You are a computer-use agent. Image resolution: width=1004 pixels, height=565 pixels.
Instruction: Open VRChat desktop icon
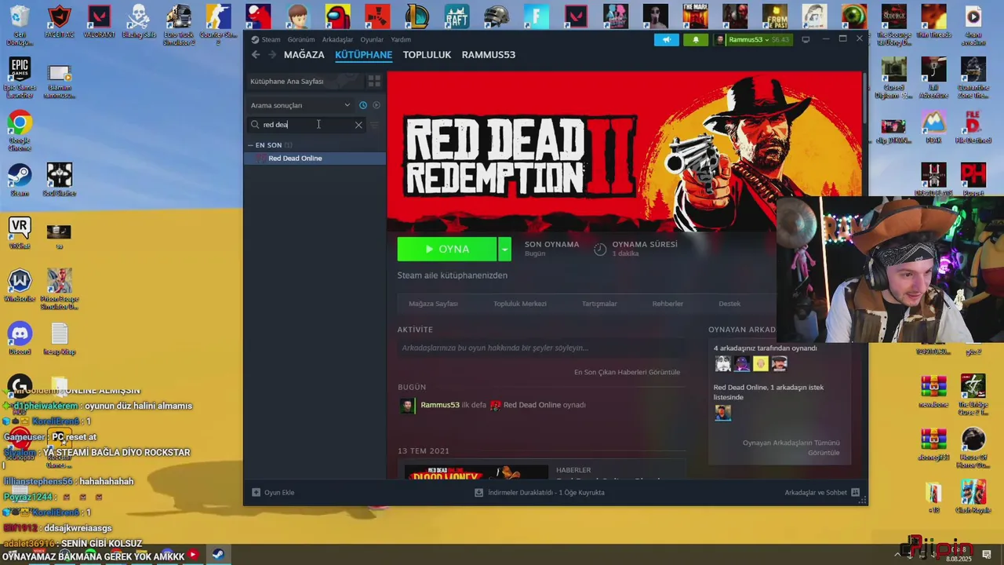(20, 233)
